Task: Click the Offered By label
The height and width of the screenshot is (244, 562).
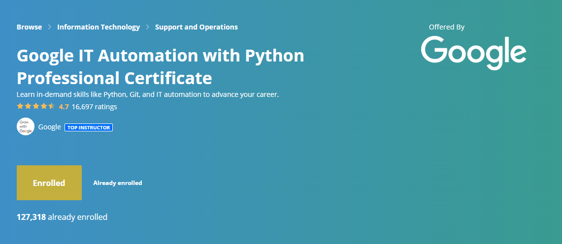Action: (446, 28)
